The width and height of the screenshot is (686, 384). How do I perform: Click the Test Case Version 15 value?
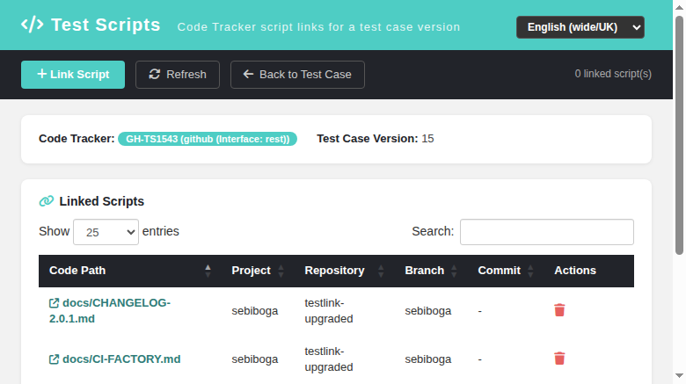[x=428, y=139]
